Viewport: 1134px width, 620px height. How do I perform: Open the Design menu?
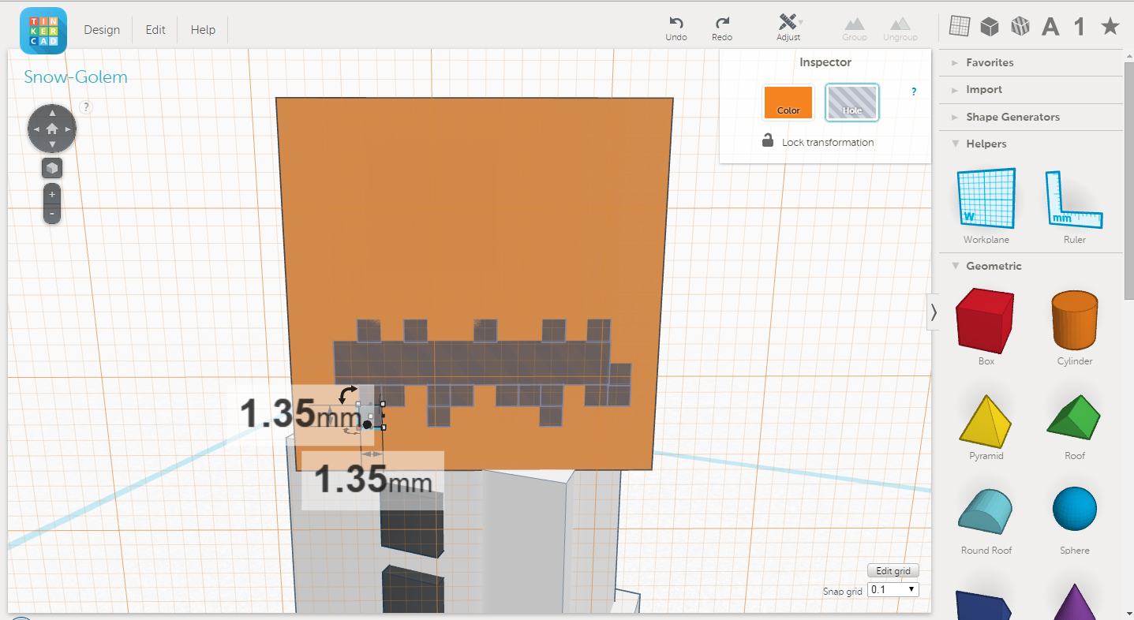[x=102, y=30]
